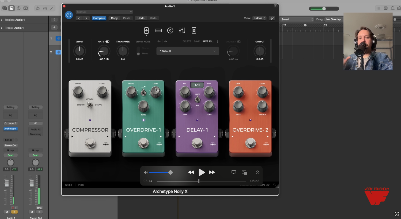Viewport: 401px width, 219px height.
Task: Open the stomp pedals section icon
Action: (x=146, y=30)
